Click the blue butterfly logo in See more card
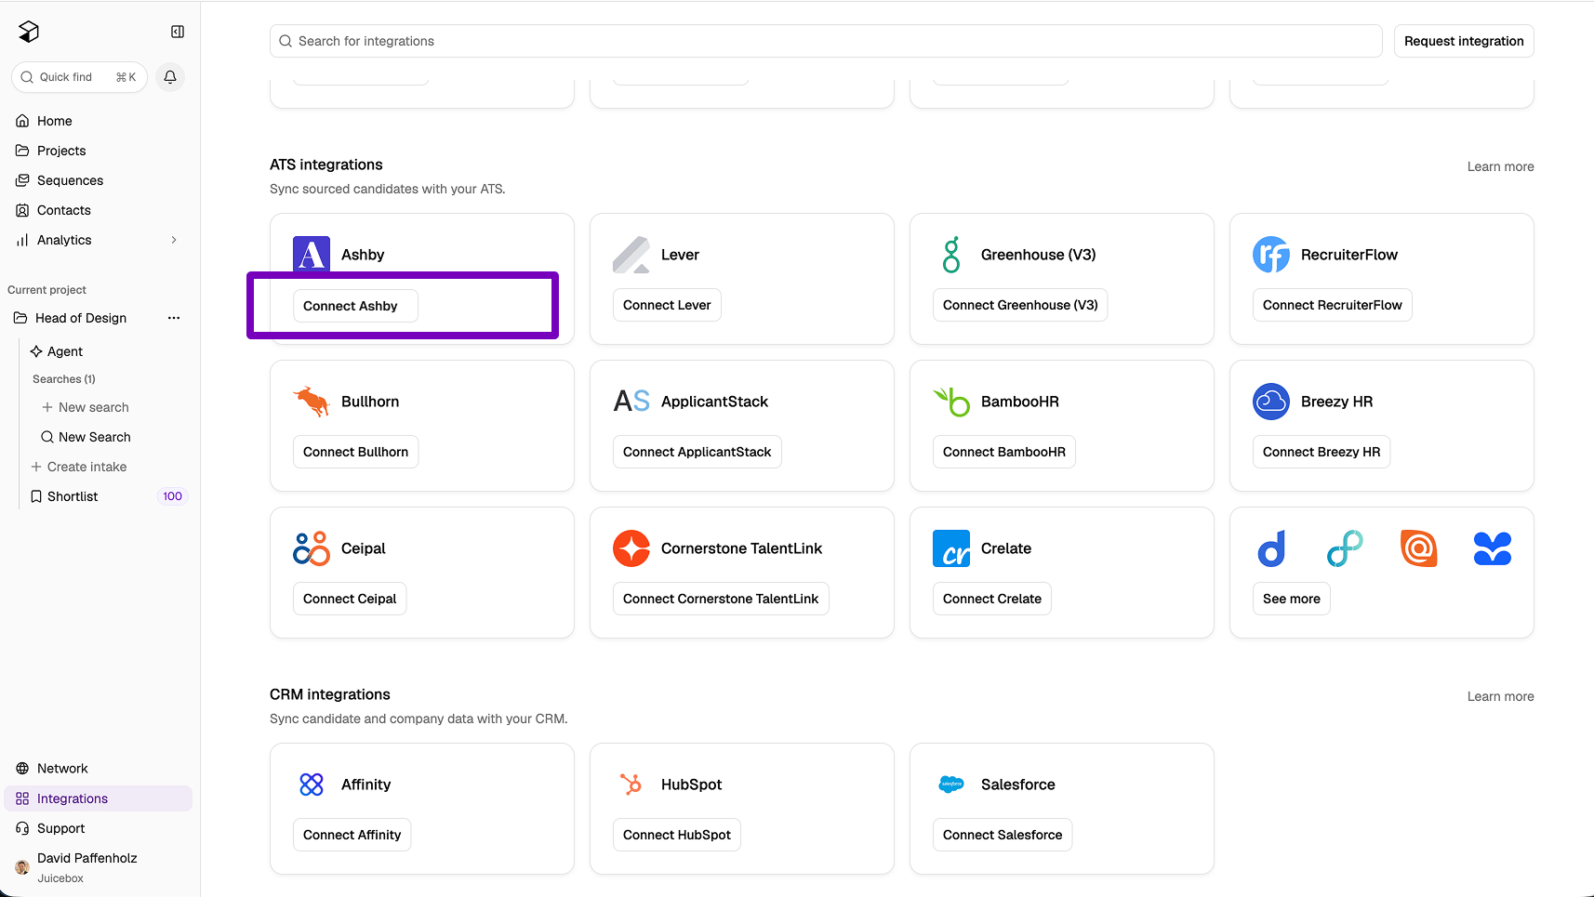Viewport: 1594px width, 897px height. pos(1493,548)
